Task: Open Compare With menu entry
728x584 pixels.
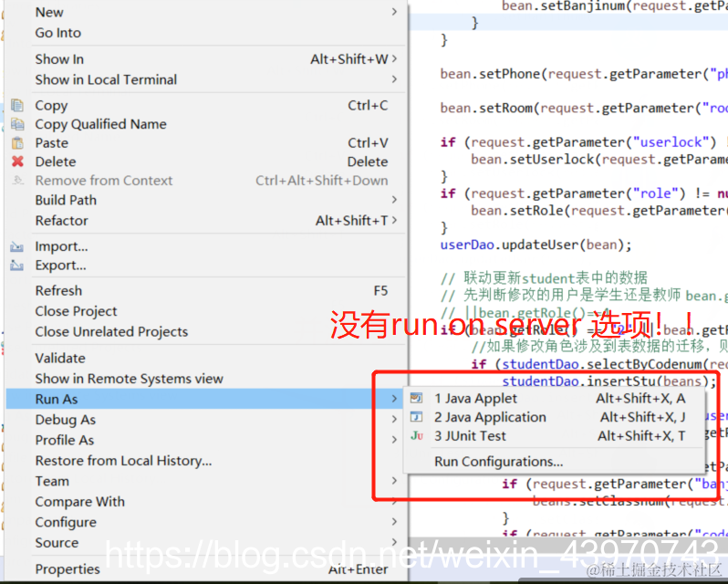Action: [206, 501]
